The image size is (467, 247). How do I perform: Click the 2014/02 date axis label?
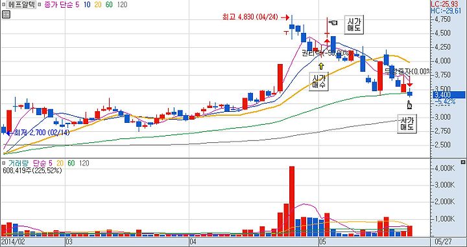point(12,241)
